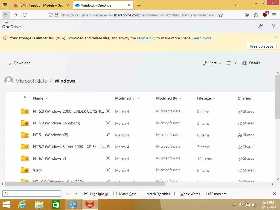Click Shared status for NT 5.1 row
This screenshot has width=280, height=210.
point(246,135)
